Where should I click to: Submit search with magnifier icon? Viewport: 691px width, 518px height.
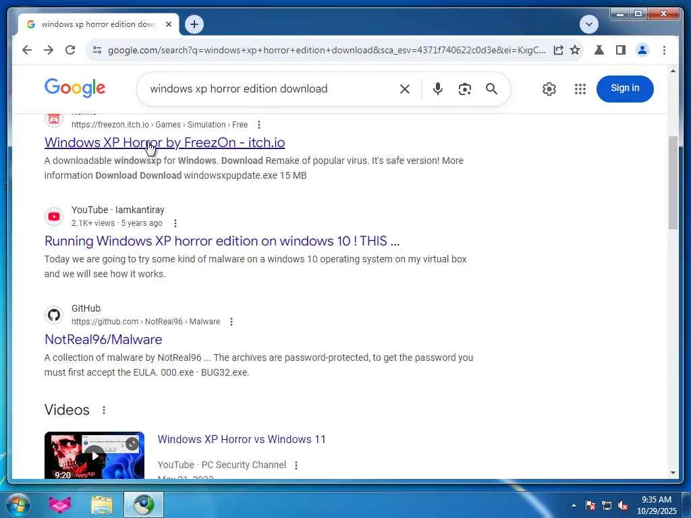click(491, 89)
